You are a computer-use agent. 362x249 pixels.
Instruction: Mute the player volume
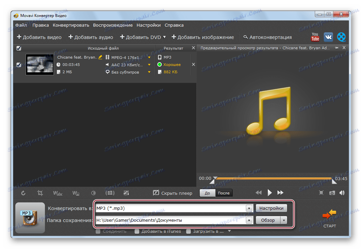point(342,193)
